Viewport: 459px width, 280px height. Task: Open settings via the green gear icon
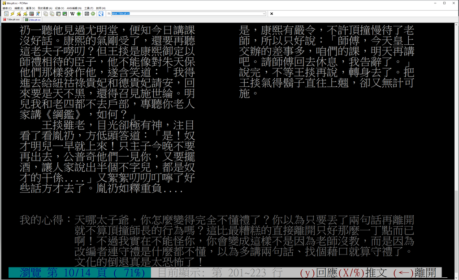pos(93,14)
